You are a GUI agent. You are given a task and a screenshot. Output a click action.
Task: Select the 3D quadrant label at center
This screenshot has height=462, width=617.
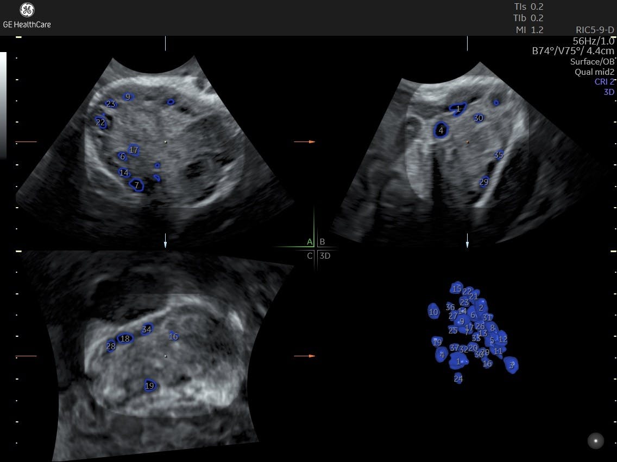(x=325, y=256)
